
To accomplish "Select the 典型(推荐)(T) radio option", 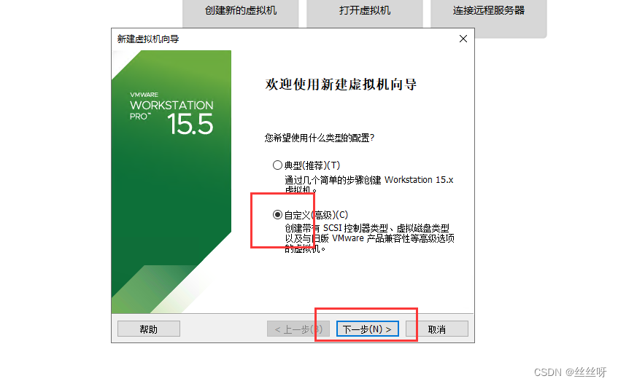I will click(x=306, y=165).
